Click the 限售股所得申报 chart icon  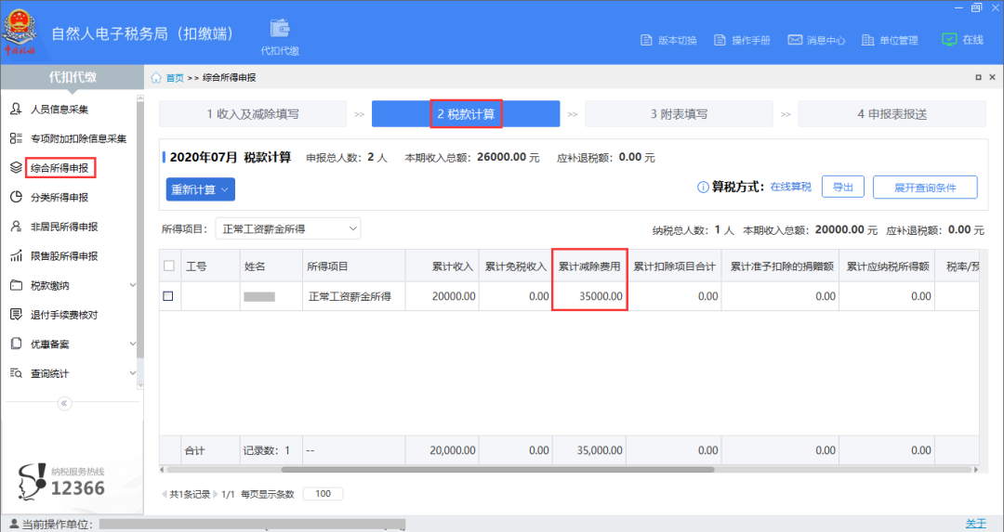point(16,255)
